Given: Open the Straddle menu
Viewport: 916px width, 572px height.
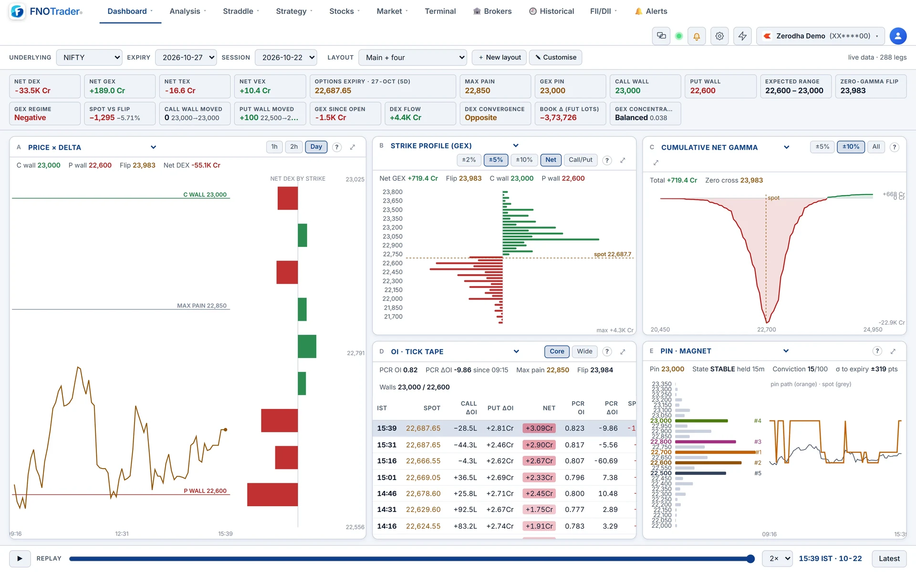Looking at the screenshot, I should 241,11.
